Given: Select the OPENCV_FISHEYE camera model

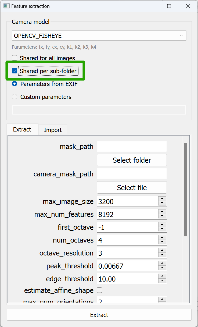Looking at the screenshot, I should (x=99, y=35).
